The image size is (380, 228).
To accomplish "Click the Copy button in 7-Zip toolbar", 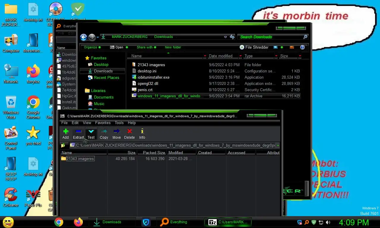I will (104, 134).
